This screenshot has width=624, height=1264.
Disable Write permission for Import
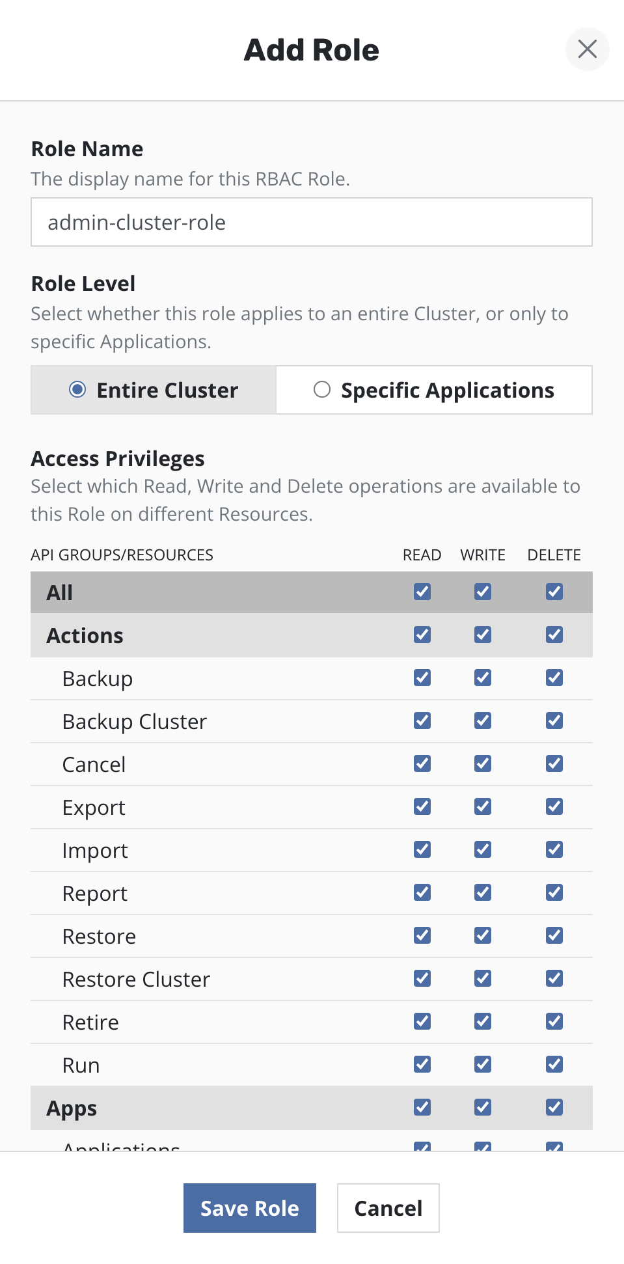pos(483,849)
